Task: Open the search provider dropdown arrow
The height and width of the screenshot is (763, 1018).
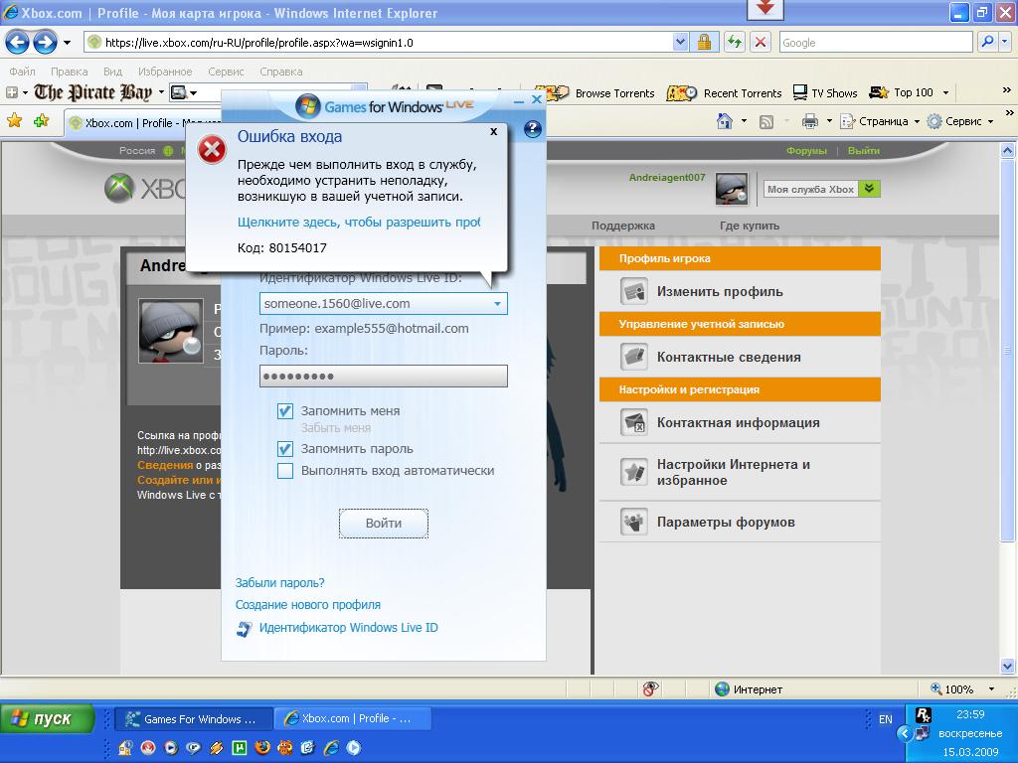Action: pyautogui.click(x=1005, y=42)
